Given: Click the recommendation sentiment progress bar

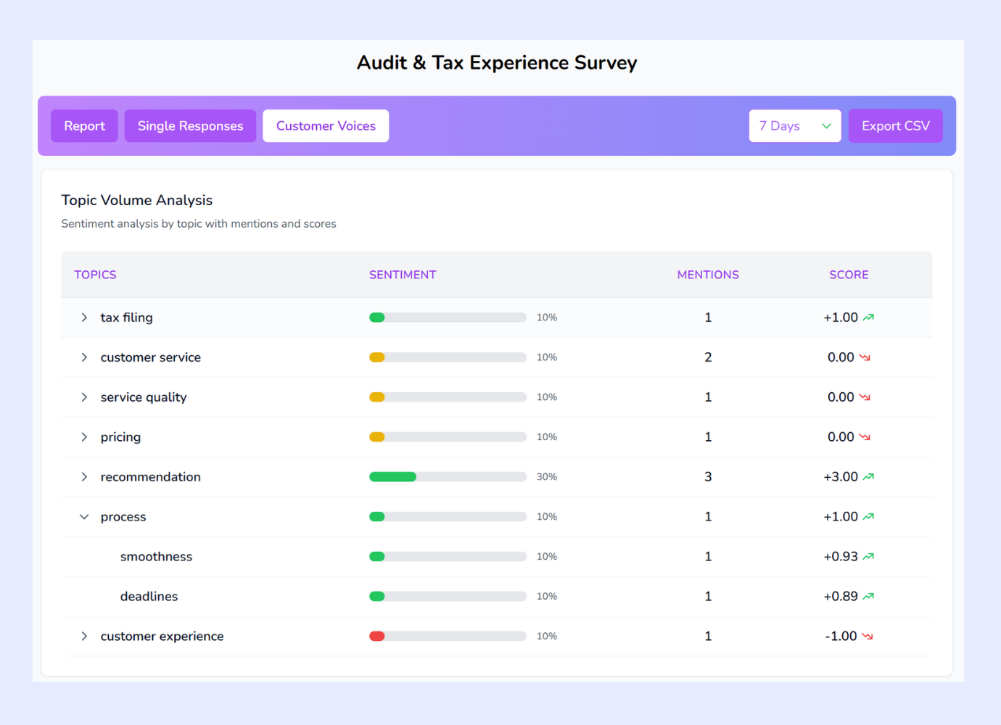Looking at the screenshot, I should pos(448,476).
